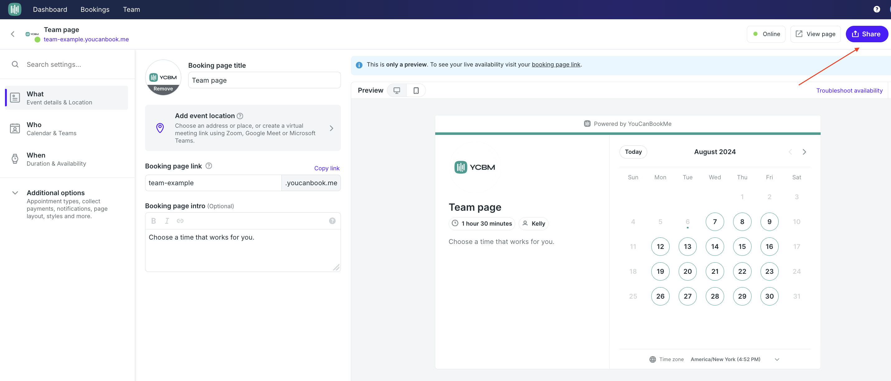
Task: Follow the booking page link in notice
Action: (556, 65)
